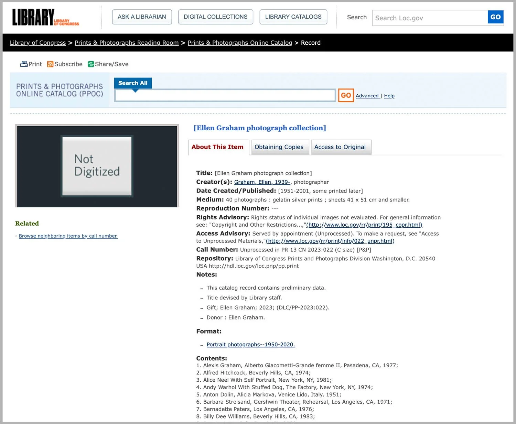Click the Print text link
This screenshot has height=424, width=516.
pyautogui.click(x=35, y=64)
